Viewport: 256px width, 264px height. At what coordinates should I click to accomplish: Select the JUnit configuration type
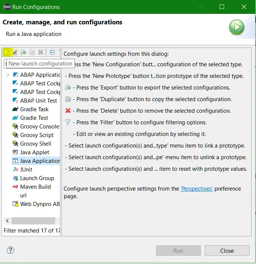tap(26, 170)
